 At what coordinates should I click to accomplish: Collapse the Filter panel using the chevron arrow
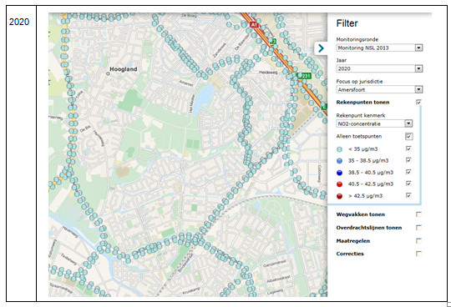321,48
